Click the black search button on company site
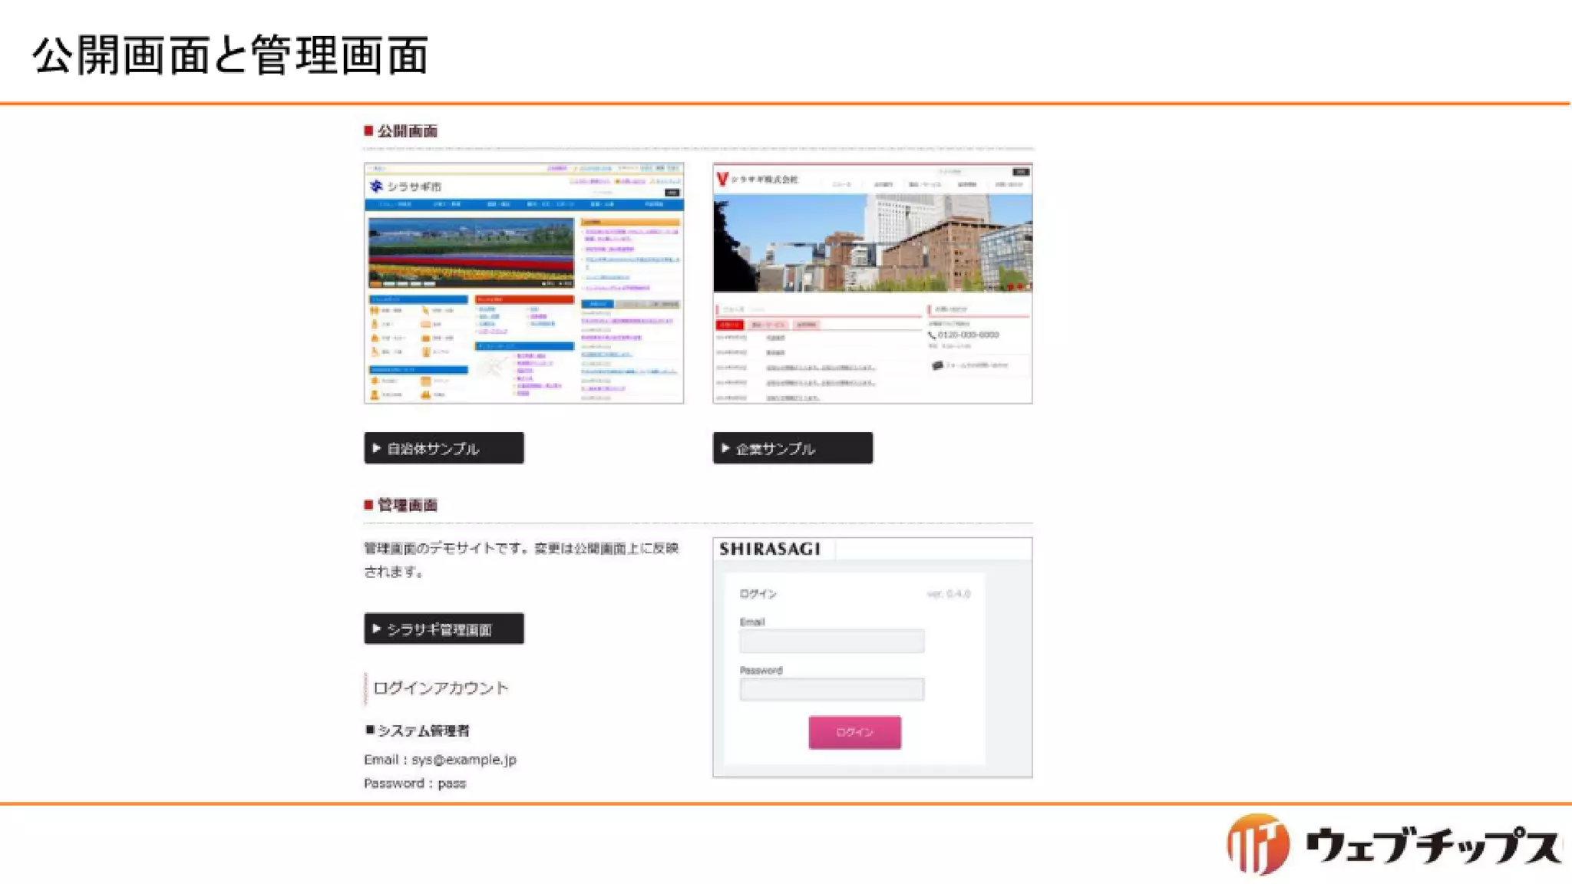1572x884 pixels. [1020, 172]
